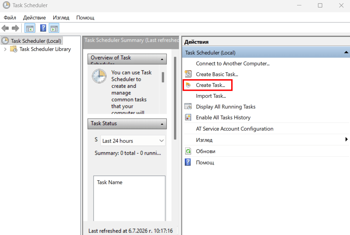Open the Файл menu

[x=10, y=18]
